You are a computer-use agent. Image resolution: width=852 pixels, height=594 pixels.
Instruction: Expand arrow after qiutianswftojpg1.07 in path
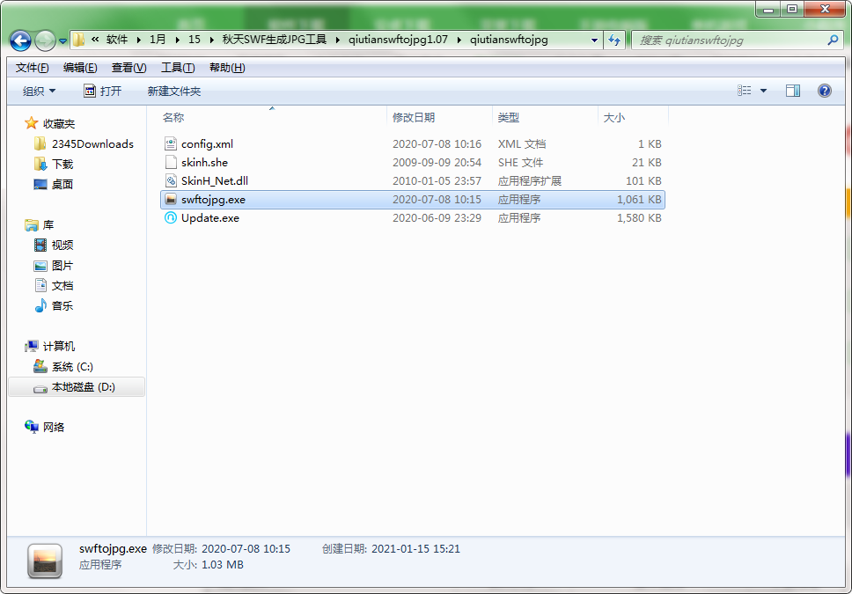tap(459, 40)
